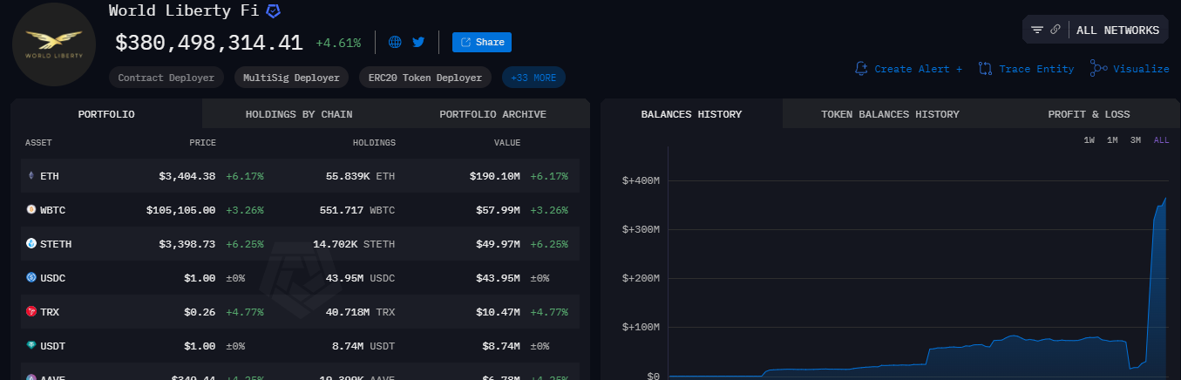Click the World Liberty logo avatar
Screen dimensions: 1181x380
coord(54,44)
